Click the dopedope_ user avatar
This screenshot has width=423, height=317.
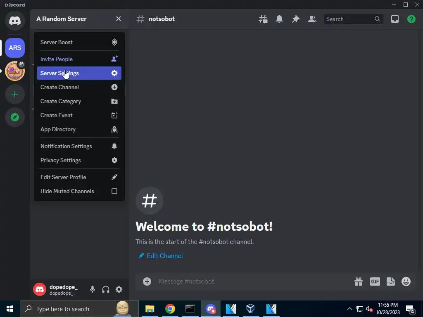(40, 289)
